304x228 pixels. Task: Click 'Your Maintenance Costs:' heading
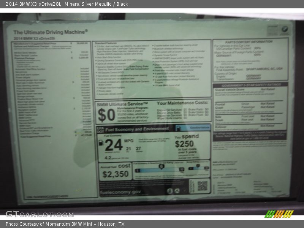click(182, 103)
